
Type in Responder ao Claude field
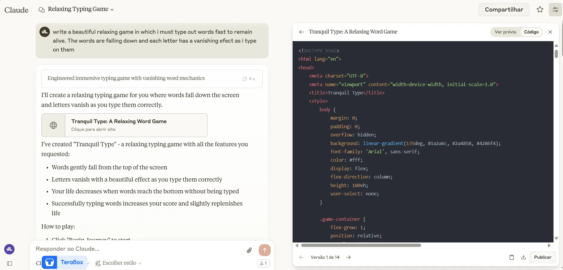[137, 249]
